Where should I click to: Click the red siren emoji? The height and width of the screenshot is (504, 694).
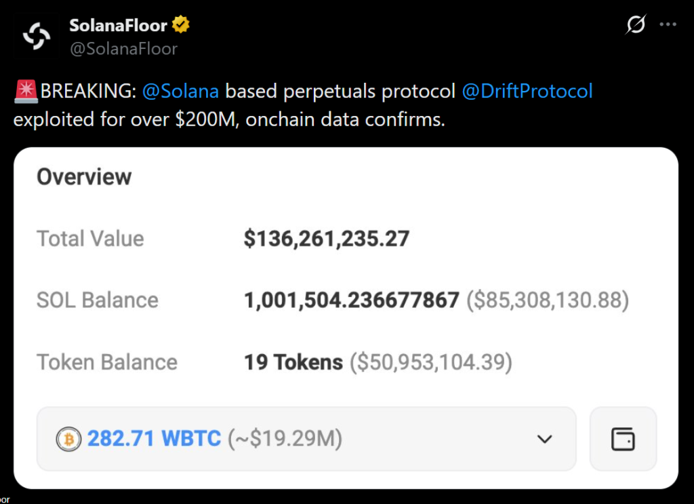point(25,91)
